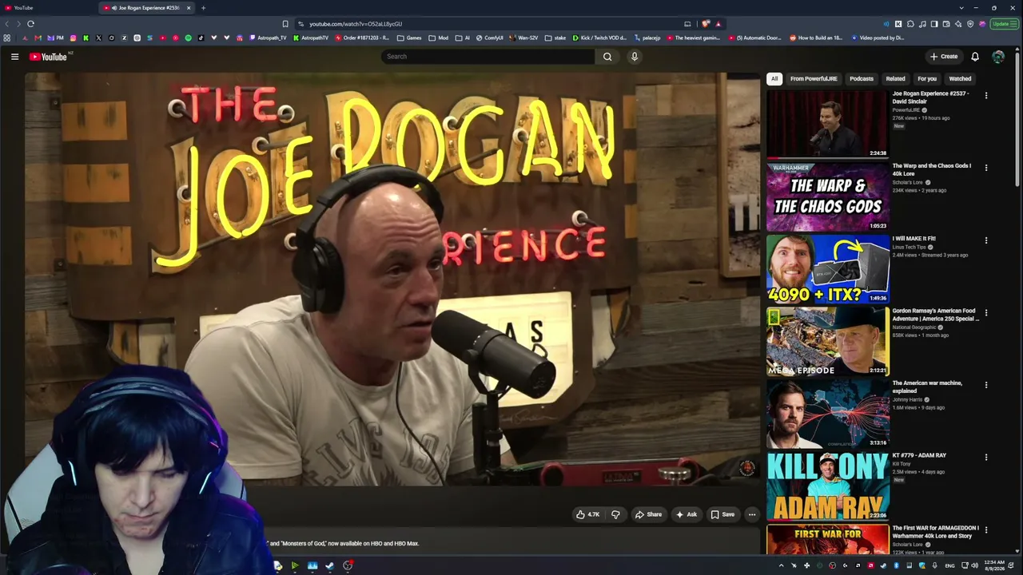Reload the page in the browser

[x=30, y=24]
